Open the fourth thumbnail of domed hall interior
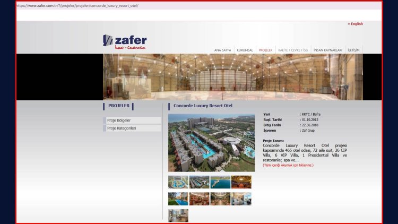The width and height of the screenshot is (398, 224). point(241,182)
